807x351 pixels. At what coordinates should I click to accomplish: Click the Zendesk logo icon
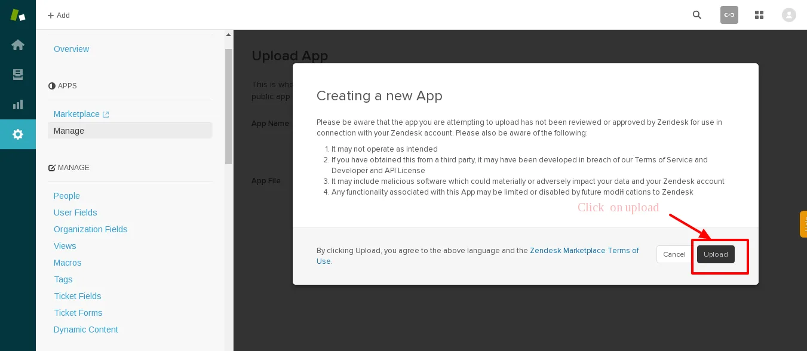click(x=18, y=15)
